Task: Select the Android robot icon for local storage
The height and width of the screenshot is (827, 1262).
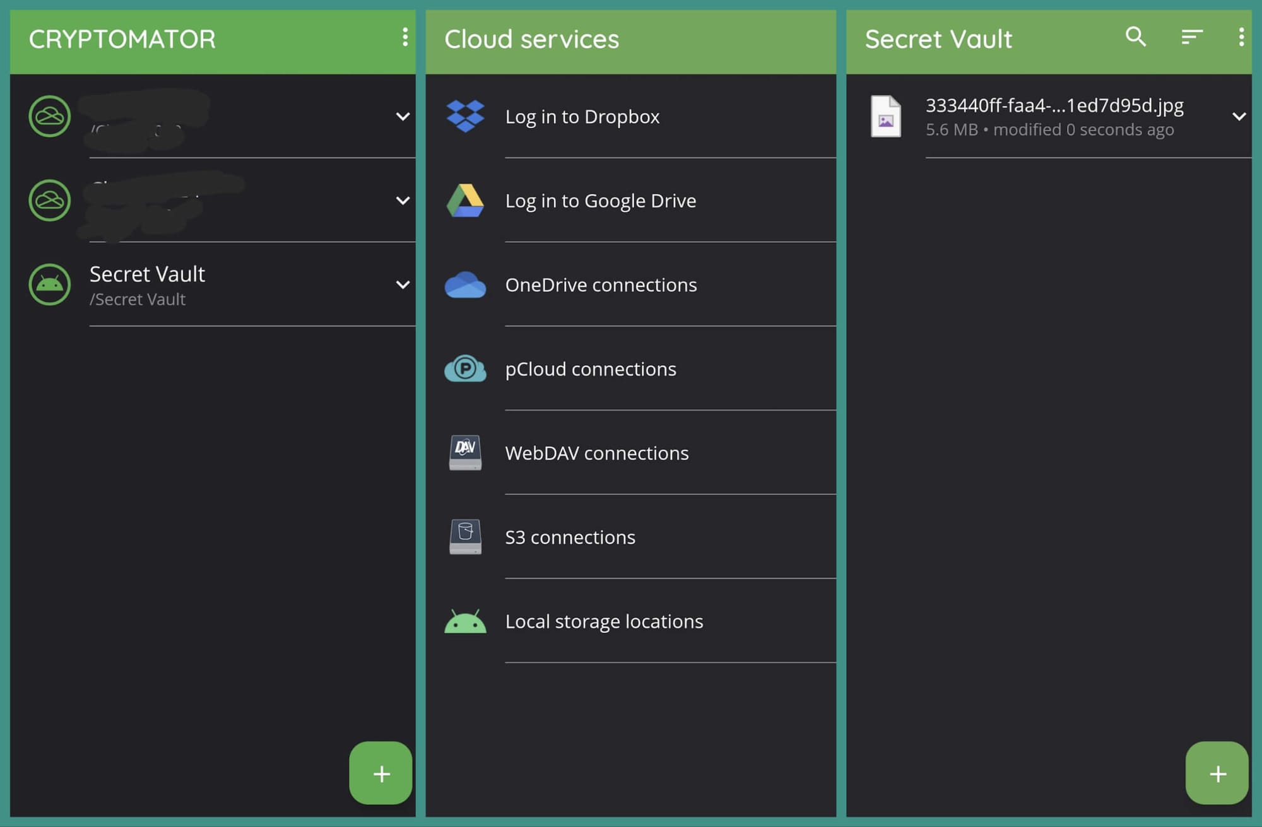Action: (465, 621)
